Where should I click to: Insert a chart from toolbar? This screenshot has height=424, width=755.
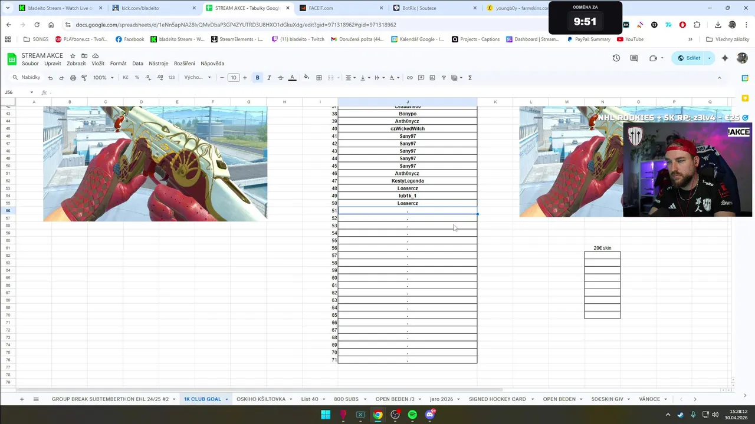432,78
